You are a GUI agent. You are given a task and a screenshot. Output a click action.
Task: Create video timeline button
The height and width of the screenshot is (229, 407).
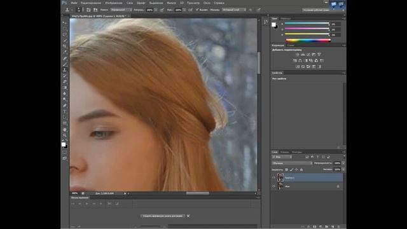click(163, 216)
